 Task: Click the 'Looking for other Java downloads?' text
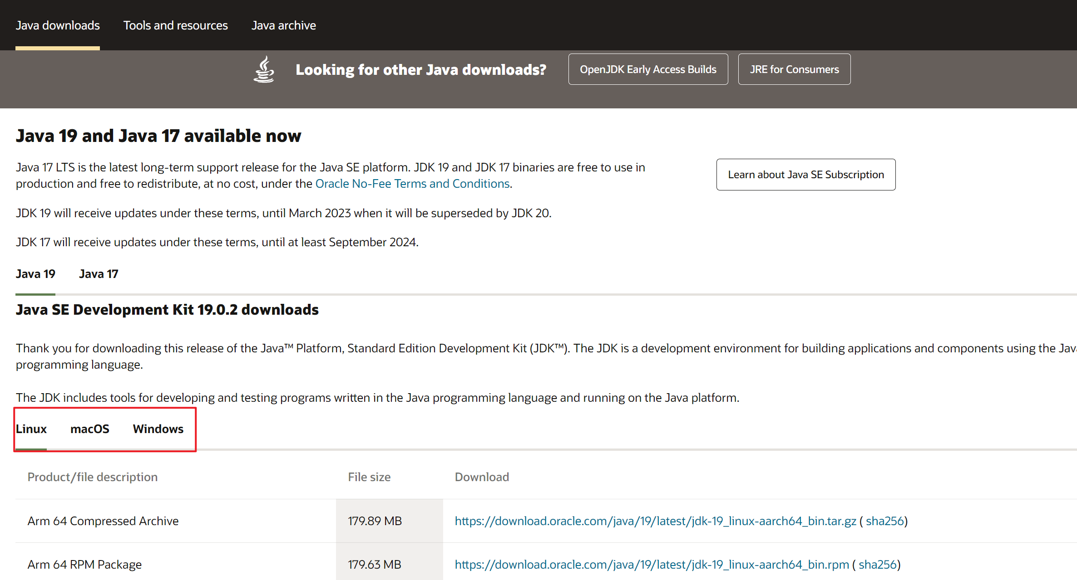coord(421,69)
